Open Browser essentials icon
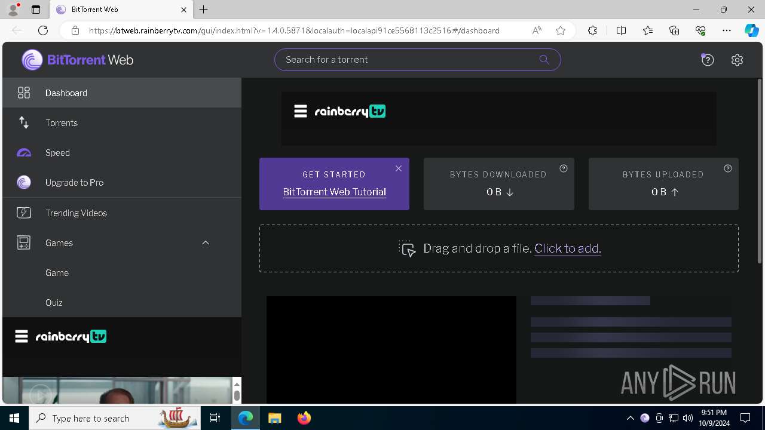 (x=700, y=30)
